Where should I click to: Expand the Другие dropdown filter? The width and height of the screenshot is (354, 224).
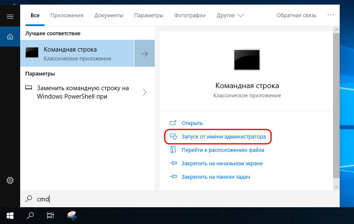[x=230, y=16]
